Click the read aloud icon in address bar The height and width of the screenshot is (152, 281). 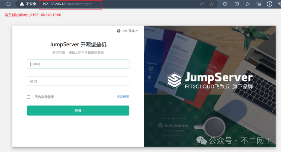(202, 4)
